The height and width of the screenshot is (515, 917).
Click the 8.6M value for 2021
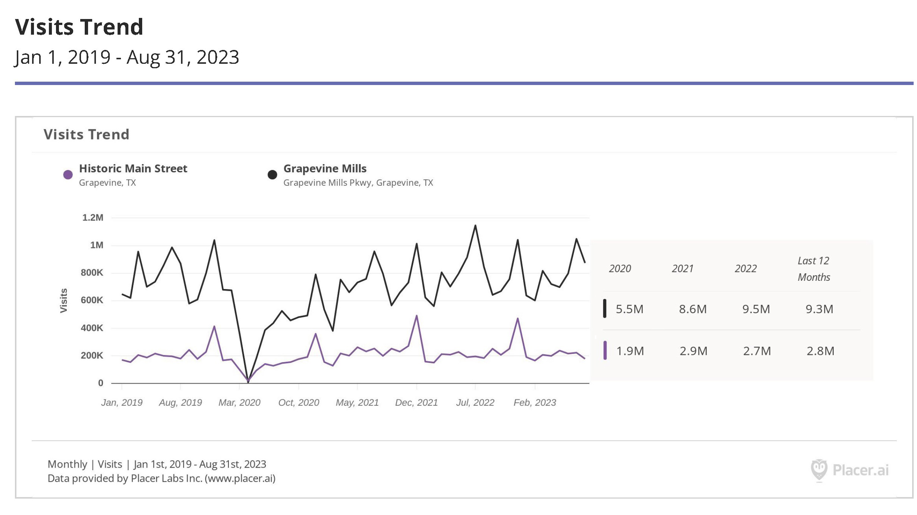pyautogui.click(x=693, y=309)
